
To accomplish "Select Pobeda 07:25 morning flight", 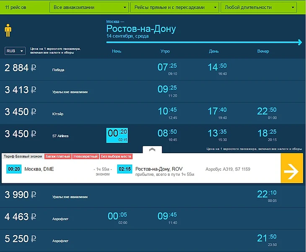I will point(167,69).
